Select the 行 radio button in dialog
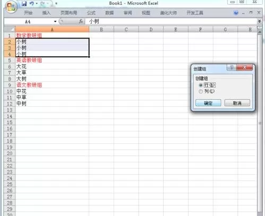 coord(201,85)
